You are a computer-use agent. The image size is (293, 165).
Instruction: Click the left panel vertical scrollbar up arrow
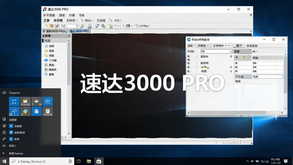[69, 40]
